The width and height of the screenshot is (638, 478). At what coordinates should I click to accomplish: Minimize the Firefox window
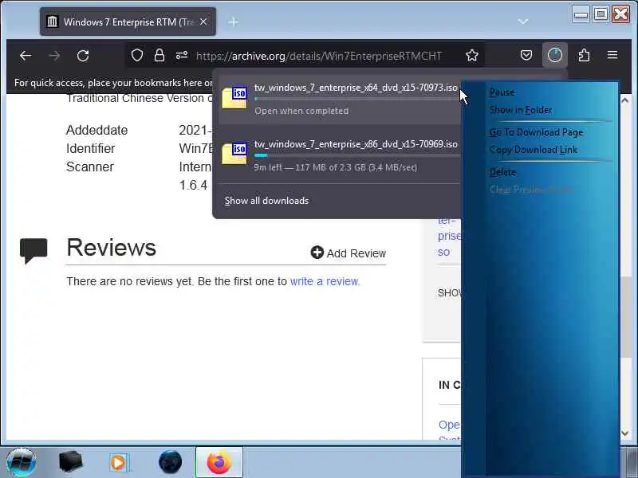(x=581, y=14)
